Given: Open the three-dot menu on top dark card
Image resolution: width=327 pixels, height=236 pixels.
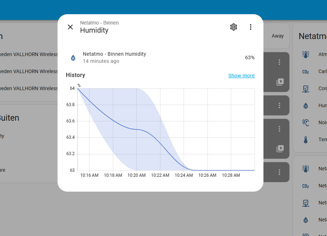Looking at the screenshot, I should 279,62.
